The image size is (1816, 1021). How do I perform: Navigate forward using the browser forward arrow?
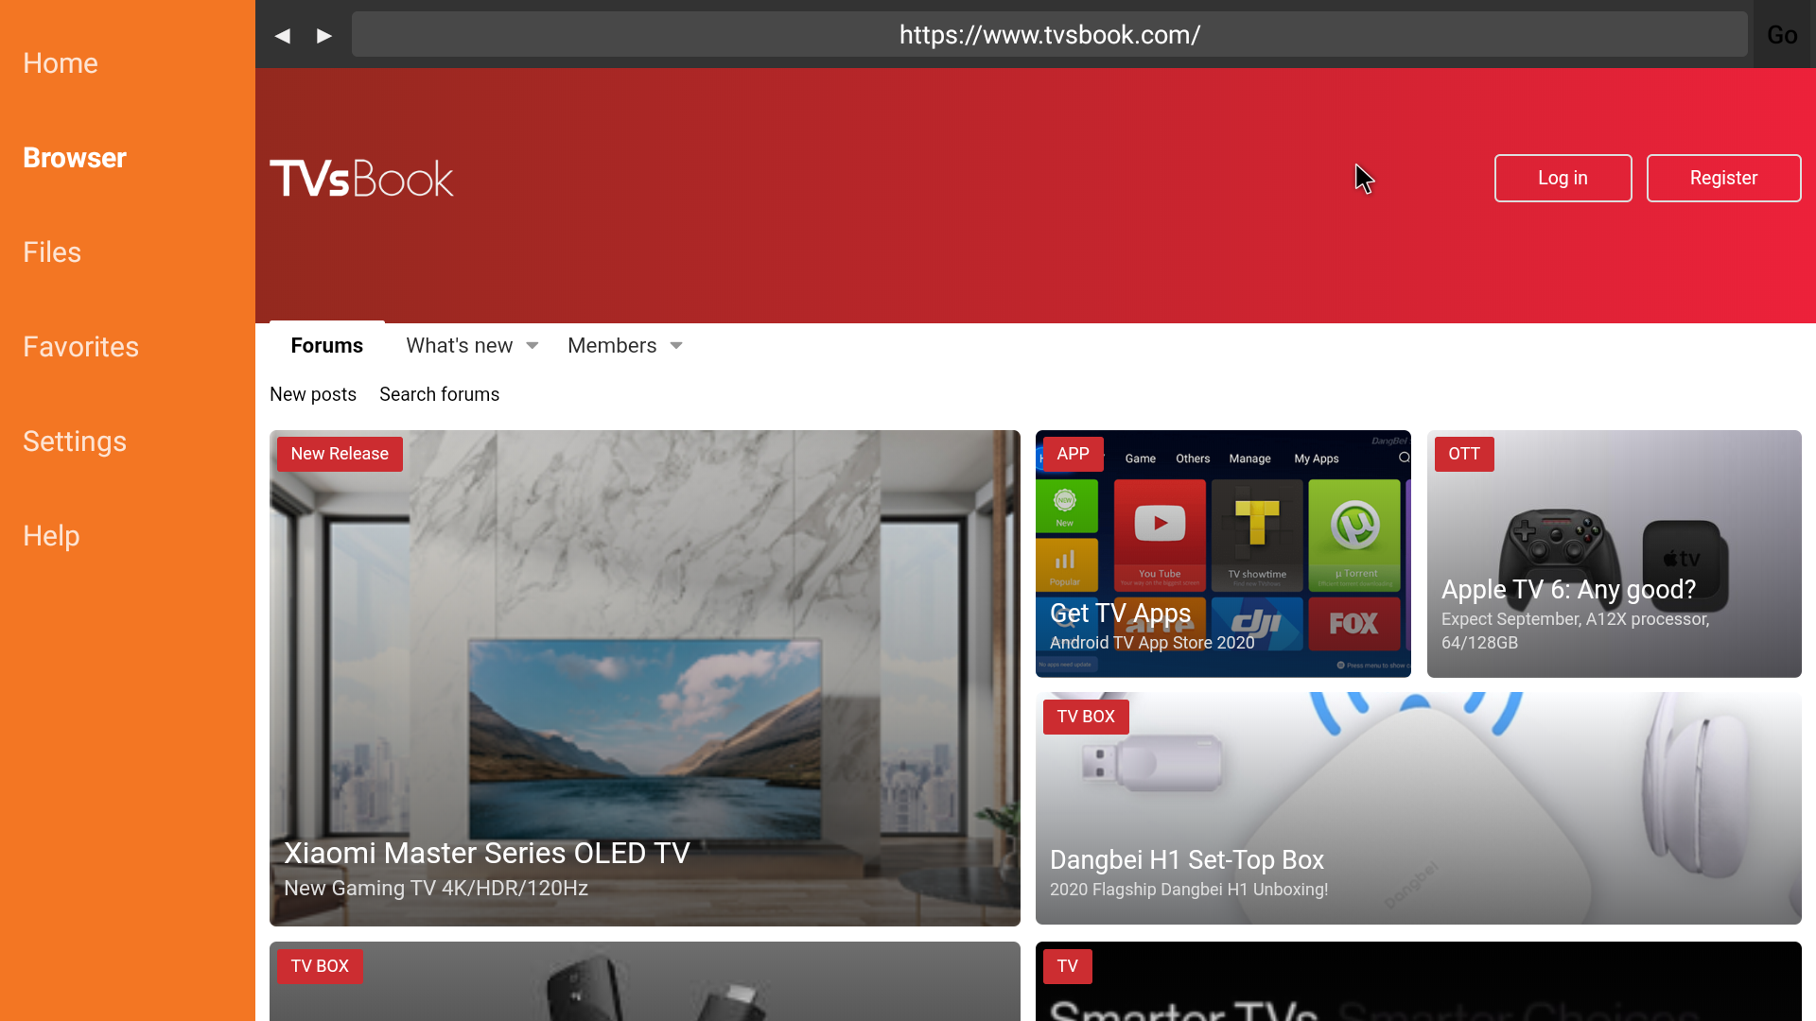click(x=324, y=35)
